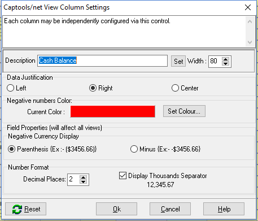Confirm settings with the Ok button
The width and height of the screenshot is (258, 221).
[x=116, y=209]
